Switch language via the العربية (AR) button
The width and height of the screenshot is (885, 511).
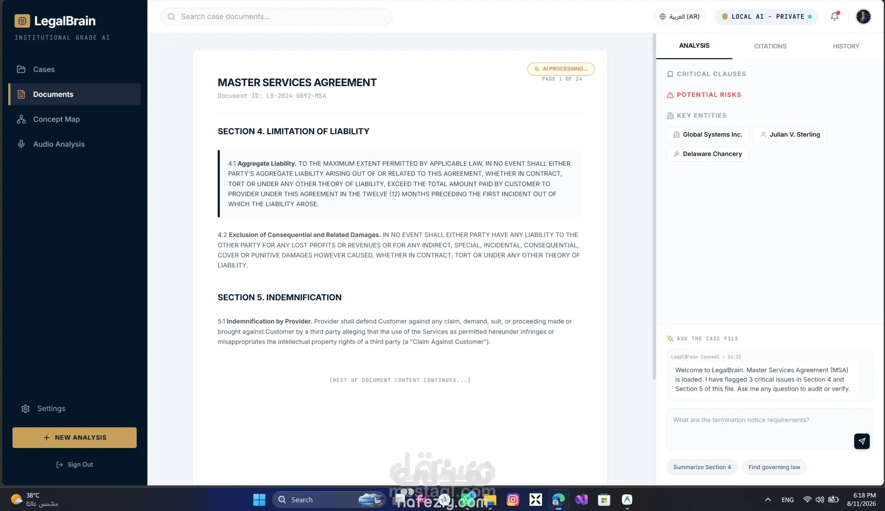point(679,17)
